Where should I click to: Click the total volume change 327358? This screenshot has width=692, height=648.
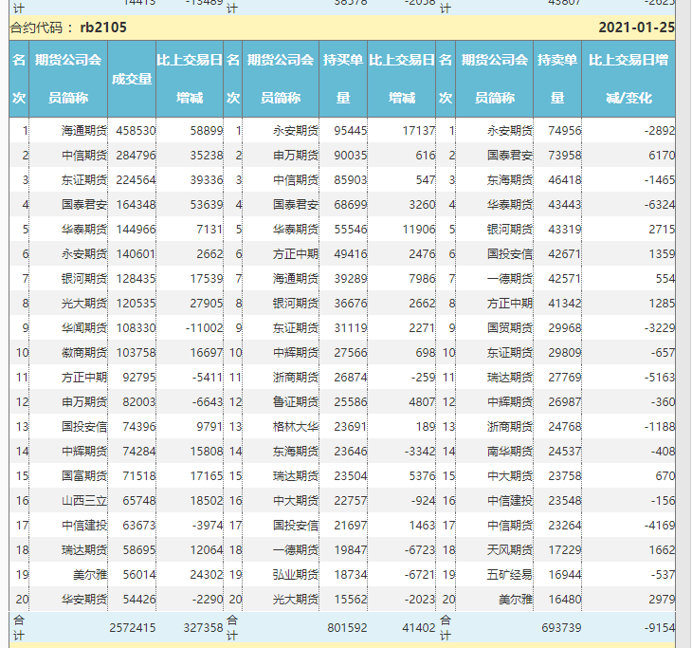tap(203, 628)
